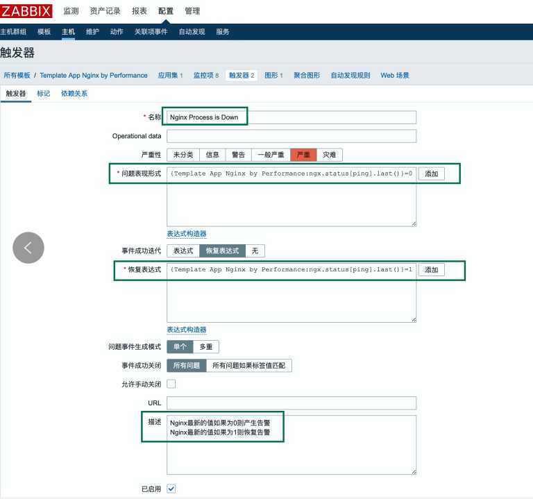
Task: Click the 名称 input field
Action: [291, 117]
